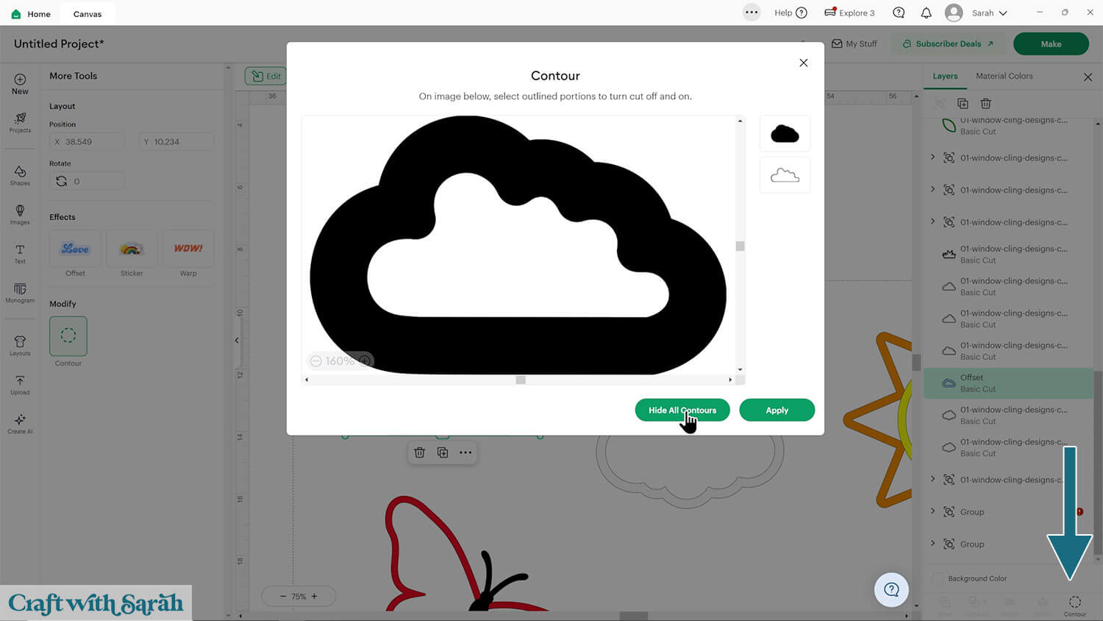The height and width of the screenshot is (621, 1103).
Task: Click Contour in the Layers panel bottom toolbar
Action: click(x=1074, y=606)
